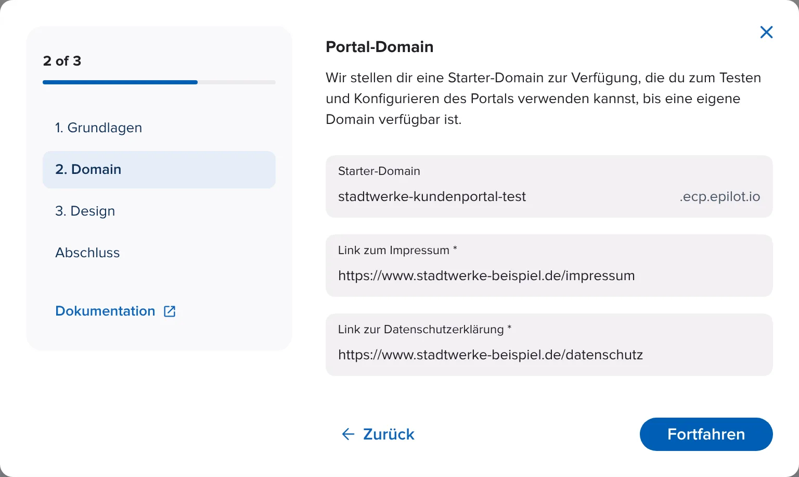
Task: Click the left arrow icon next to Zurück
Action: (348, 434)
